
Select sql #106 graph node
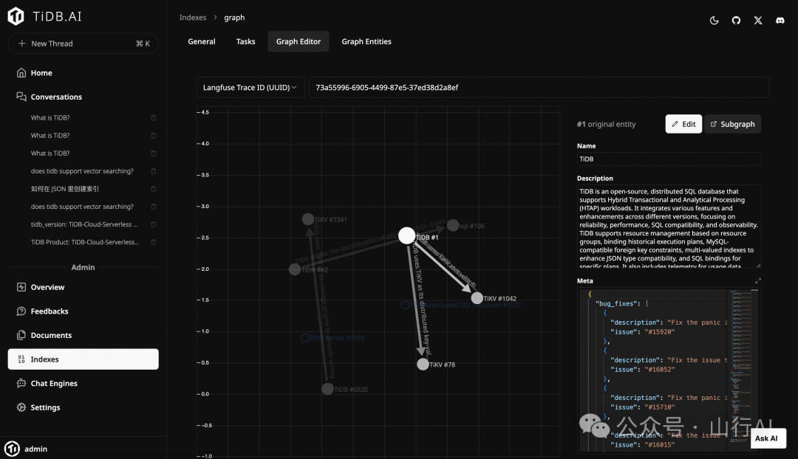[453, 225]
